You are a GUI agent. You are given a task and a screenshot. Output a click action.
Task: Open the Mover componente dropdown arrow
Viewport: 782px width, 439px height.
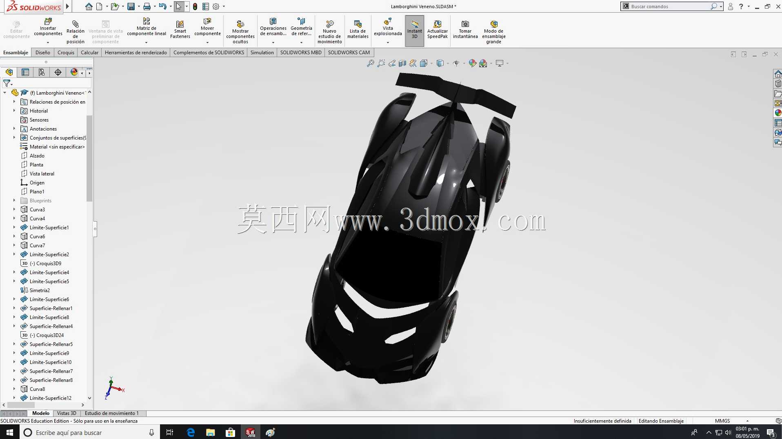(207, 42)
